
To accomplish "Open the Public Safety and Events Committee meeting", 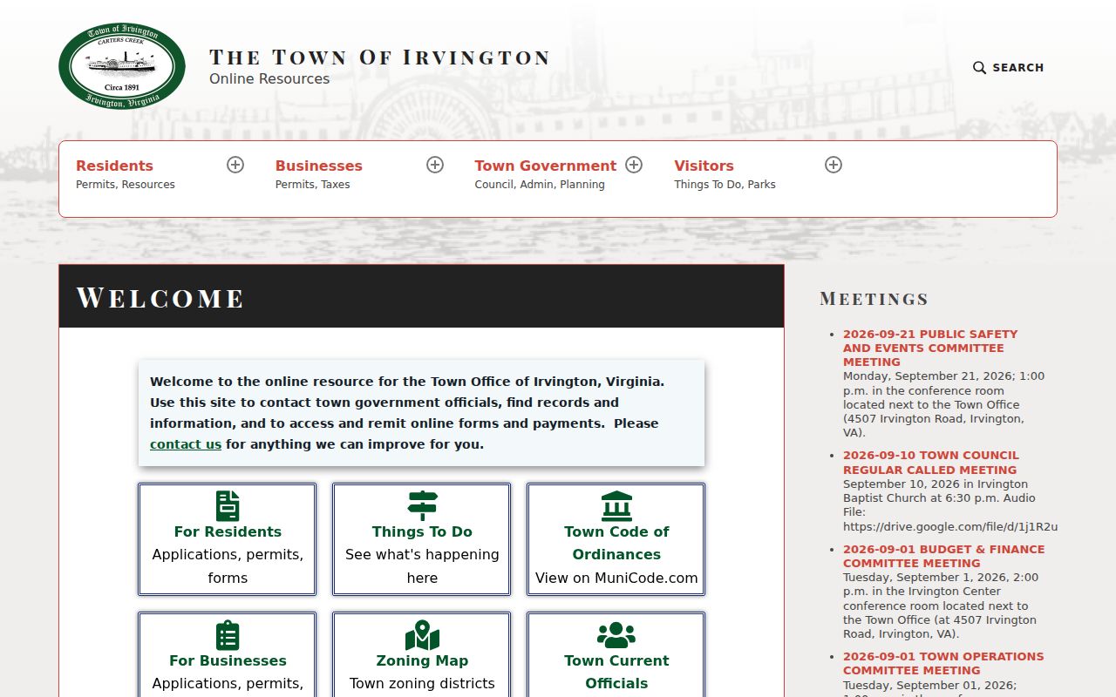I will pyautogui.click(x=930, y=348).
